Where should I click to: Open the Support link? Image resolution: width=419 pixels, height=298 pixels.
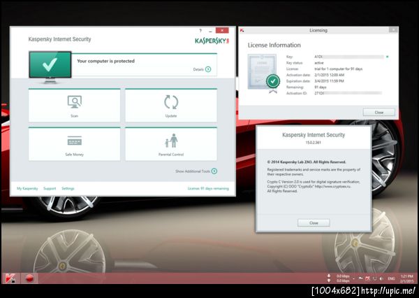[x=50, y=188]
